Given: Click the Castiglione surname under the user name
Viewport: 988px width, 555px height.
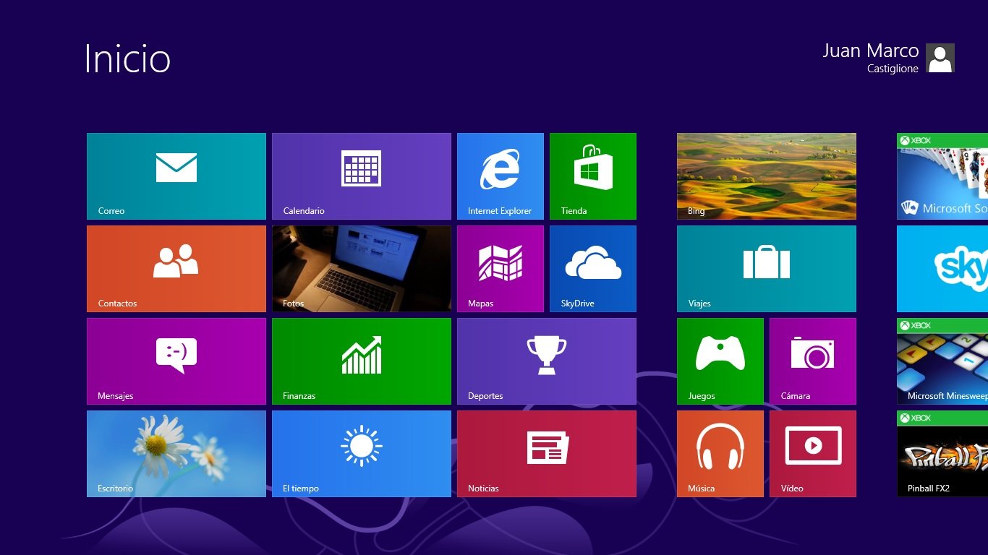Looking at the screenshot, I should (893, 69).
